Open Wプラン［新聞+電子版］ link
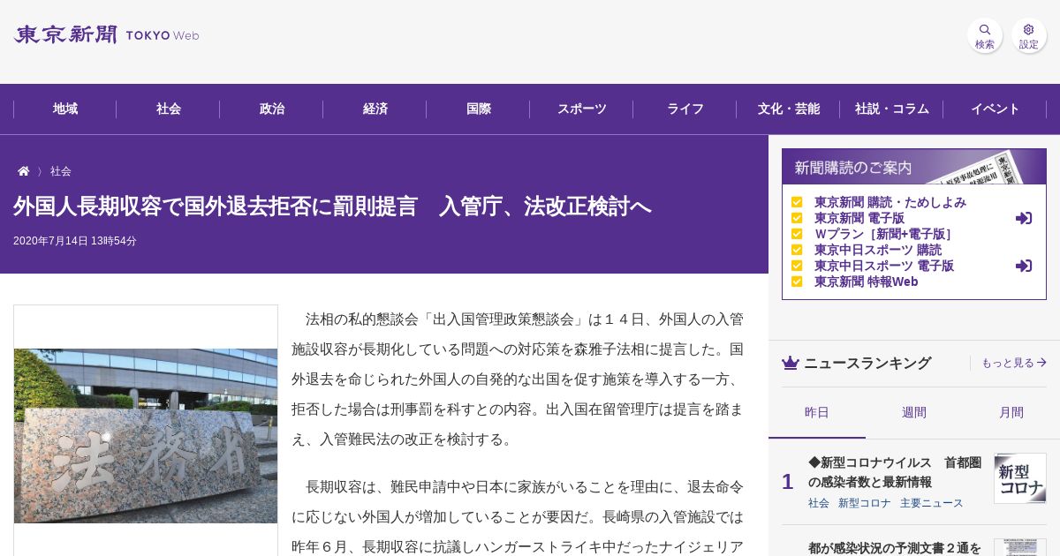The image size is (1060, 556). pyautogui.click(x=884, y=234)
